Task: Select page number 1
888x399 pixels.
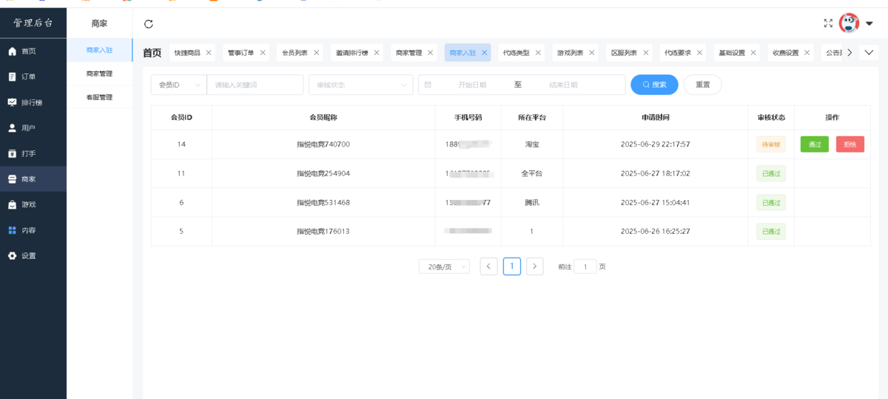Action: 512,266
